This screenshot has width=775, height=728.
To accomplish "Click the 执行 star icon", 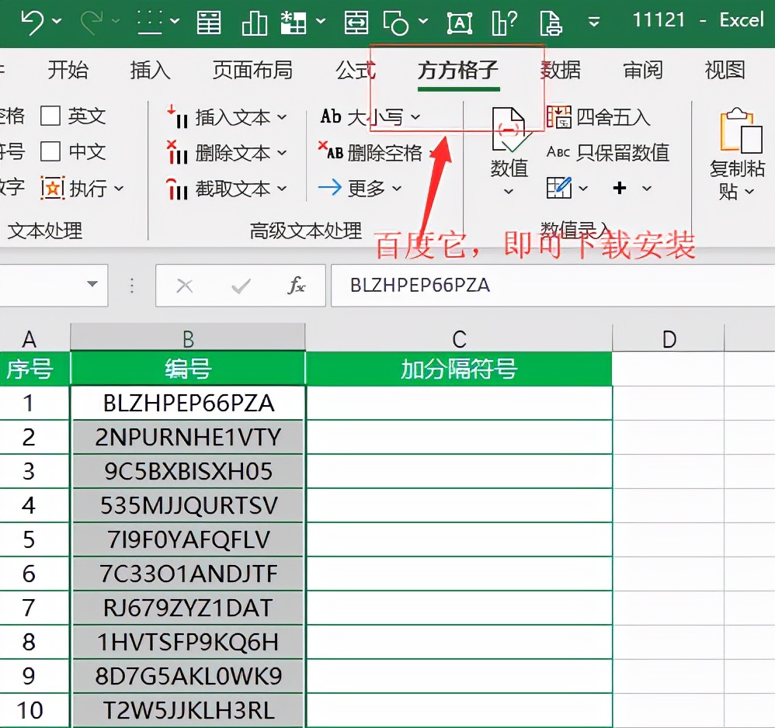I will click(52, 188).
